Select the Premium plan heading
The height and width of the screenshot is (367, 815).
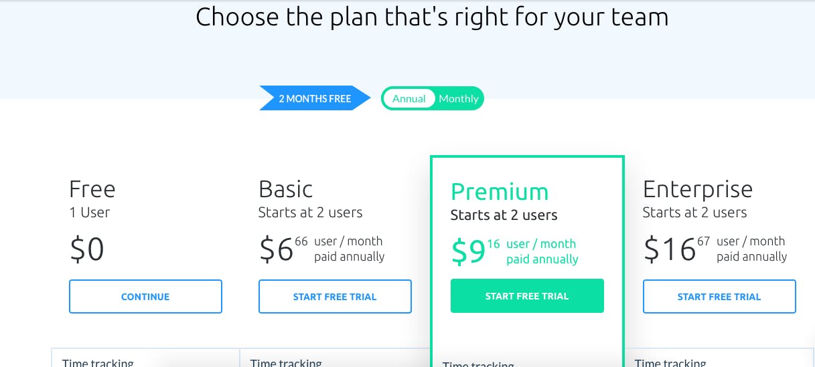point(500,192)
